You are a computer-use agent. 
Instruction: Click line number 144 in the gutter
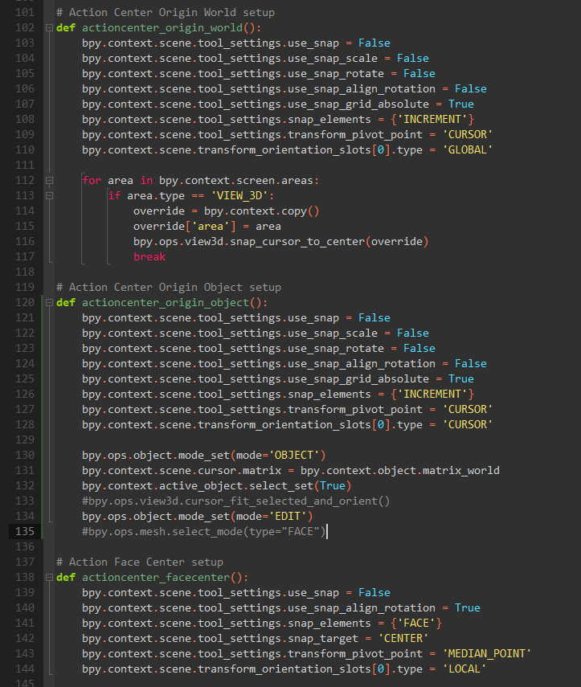point(24,669)
